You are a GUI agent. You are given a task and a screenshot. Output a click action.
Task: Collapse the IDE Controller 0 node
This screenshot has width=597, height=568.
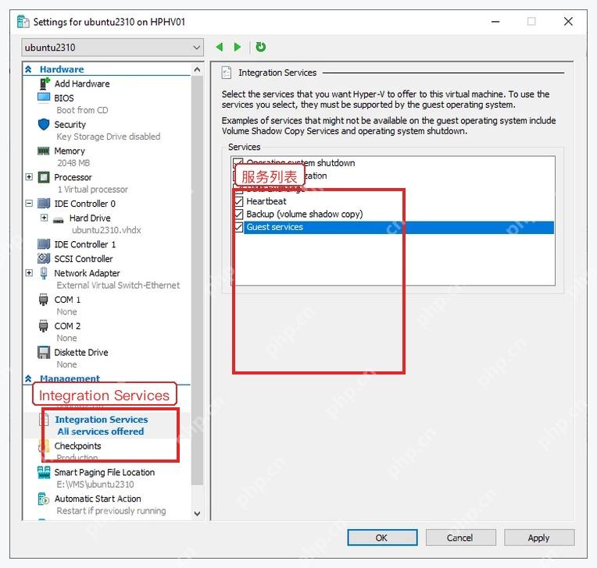29,203
